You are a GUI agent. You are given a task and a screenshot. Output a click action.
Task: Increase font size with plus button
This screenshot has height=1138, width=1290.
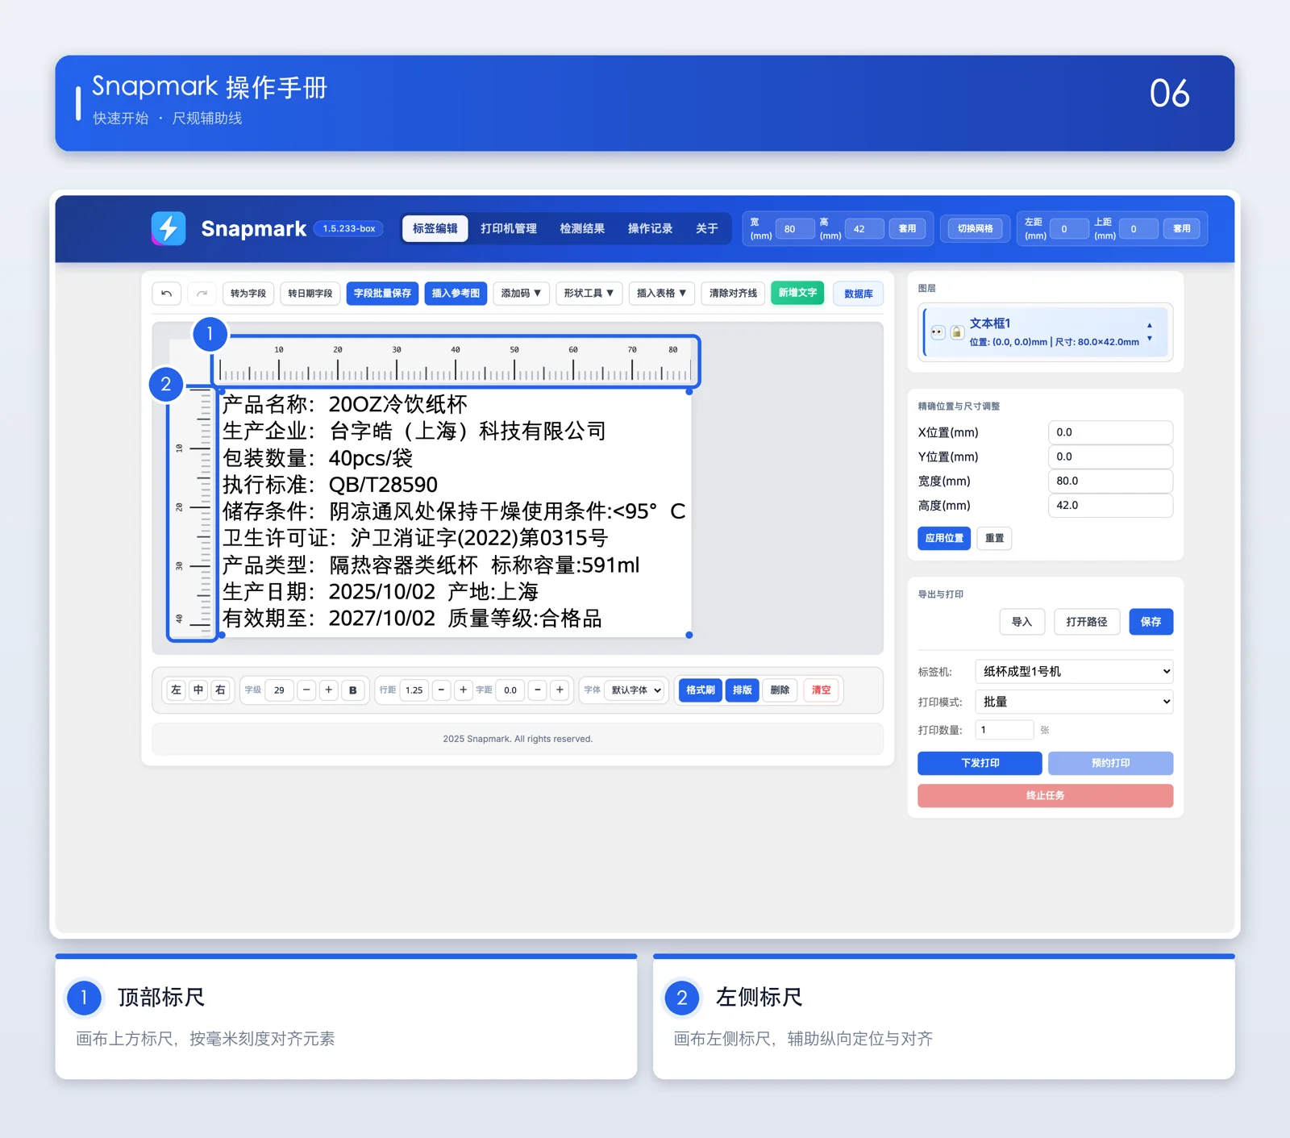pos(328,690)
